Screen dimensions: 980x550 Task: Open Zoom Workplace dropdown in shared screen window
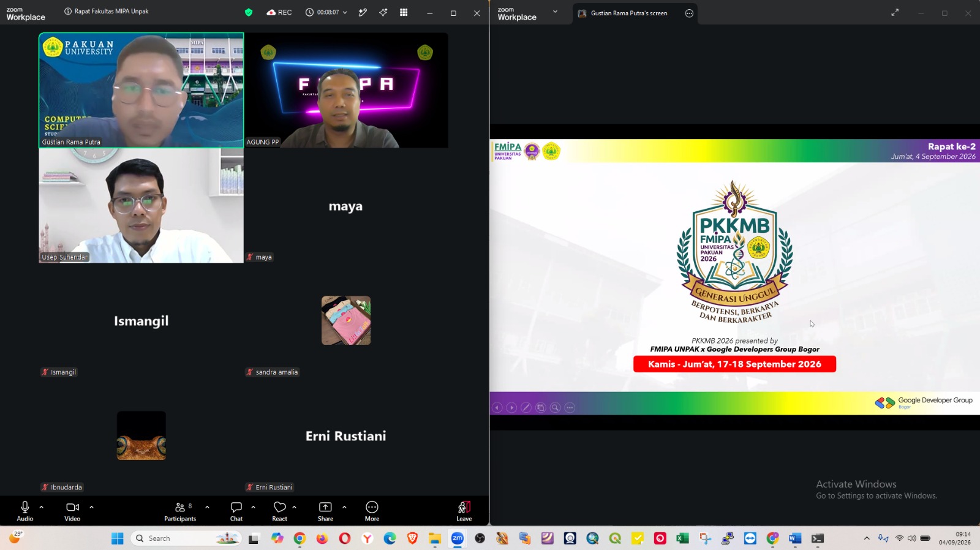tap(556, 12)
